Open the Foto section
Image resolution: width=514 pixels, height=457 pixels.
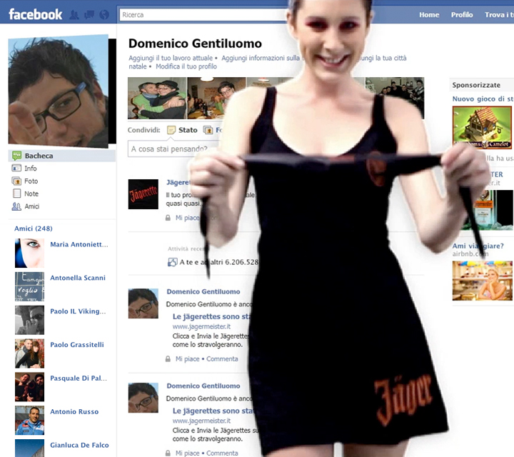(31, 181)
